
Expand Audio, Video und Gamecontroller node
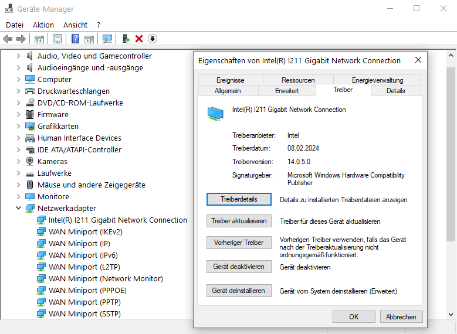tap(18, 56)
